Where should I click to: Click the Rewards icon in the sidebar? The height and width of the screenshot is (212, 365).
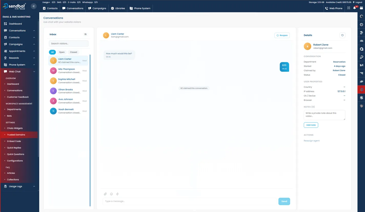click(5, 58)
